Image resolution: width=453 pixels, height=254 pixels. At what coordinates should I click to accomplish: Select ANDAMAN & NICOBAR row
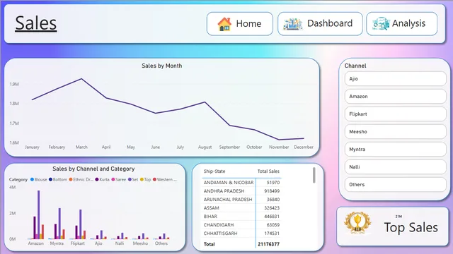241,183
